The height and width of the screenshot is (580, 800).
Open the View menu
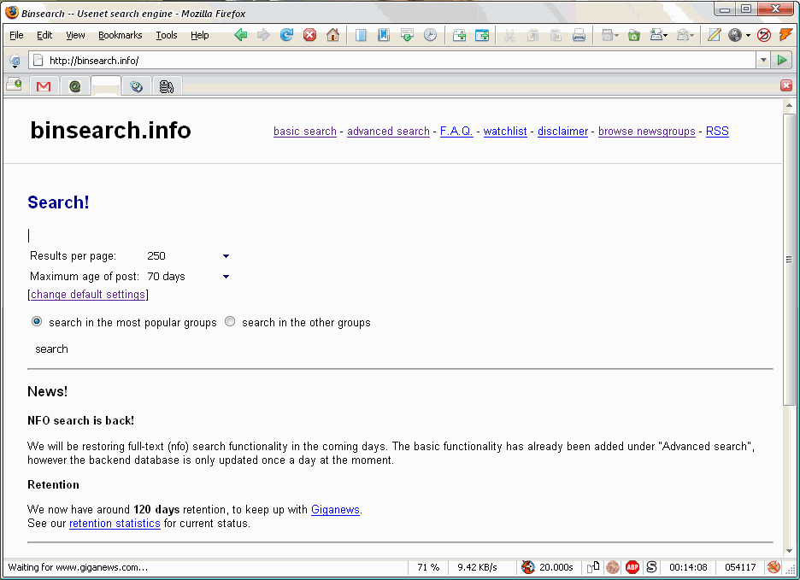point(75,35)
